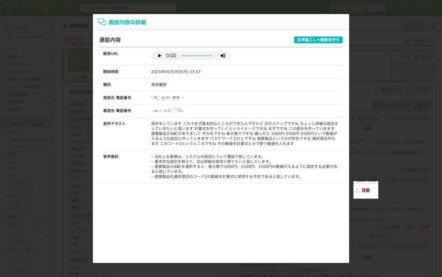Click the star rating icons
This screenshot has width=442, height=277.
[x=416, y=58]
